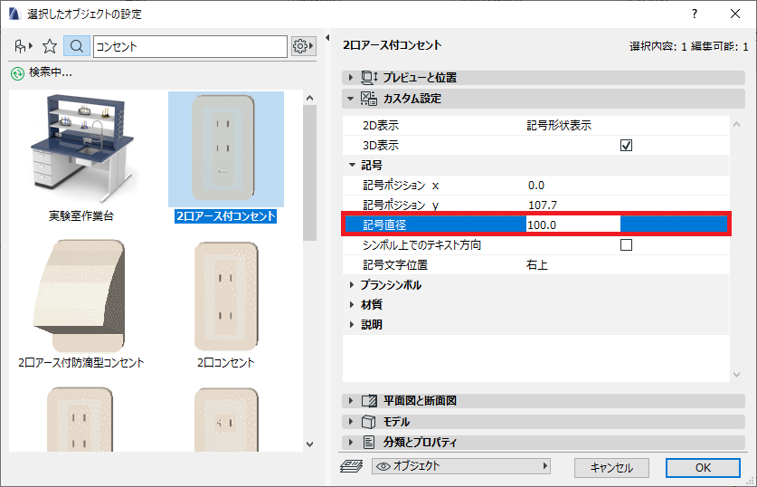Click the 記号ポジション x value 0.0
This screenshot has height=487, width=757.
pos(536,186)
